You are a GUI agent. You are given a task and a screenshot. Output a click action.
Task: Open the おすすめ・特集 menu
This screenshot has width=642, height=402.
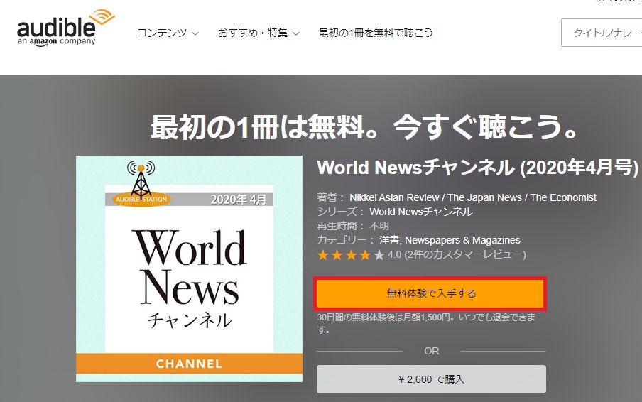(259, 33)
